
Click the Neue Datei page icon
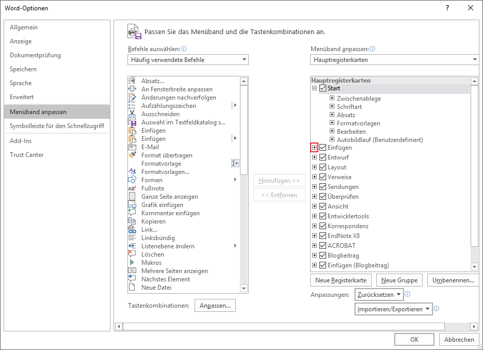(x=132, y=288)
